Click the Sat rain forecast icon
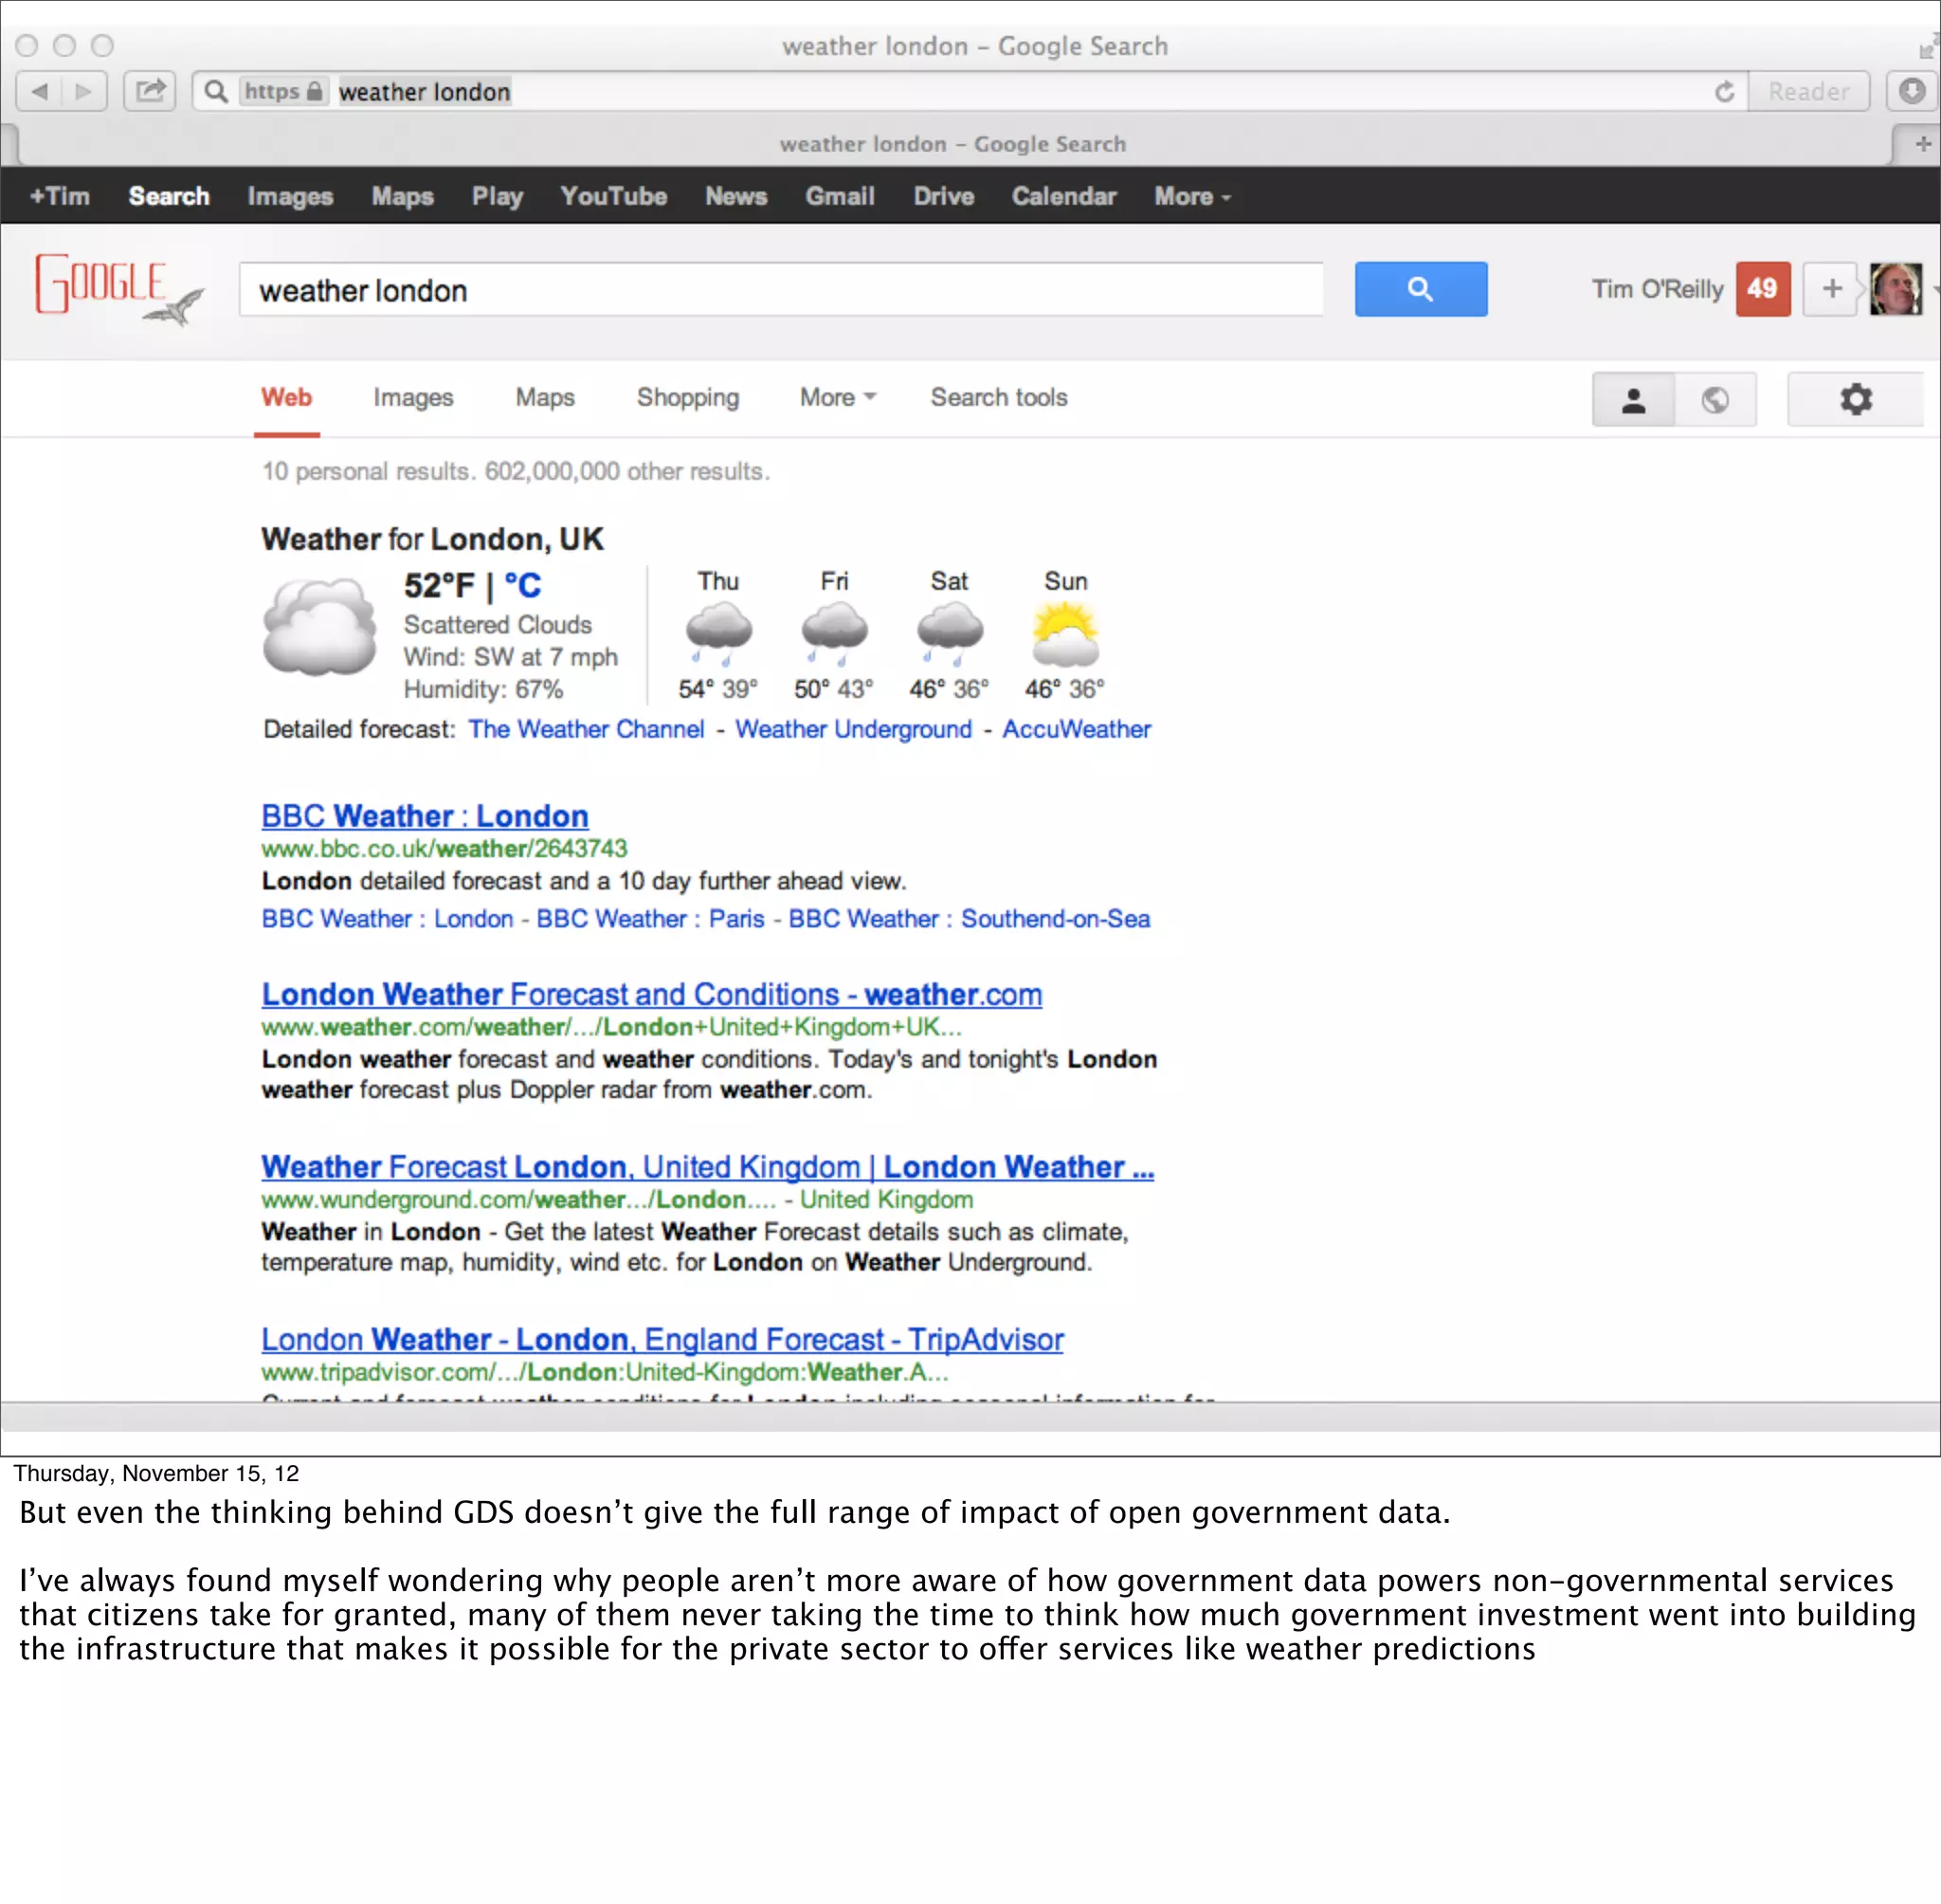This screenshot has height=1904, width=1941. (950, 634)
